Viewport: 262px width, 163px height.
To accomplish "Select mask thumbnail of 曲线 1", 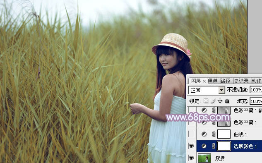I will pos(224,134).
